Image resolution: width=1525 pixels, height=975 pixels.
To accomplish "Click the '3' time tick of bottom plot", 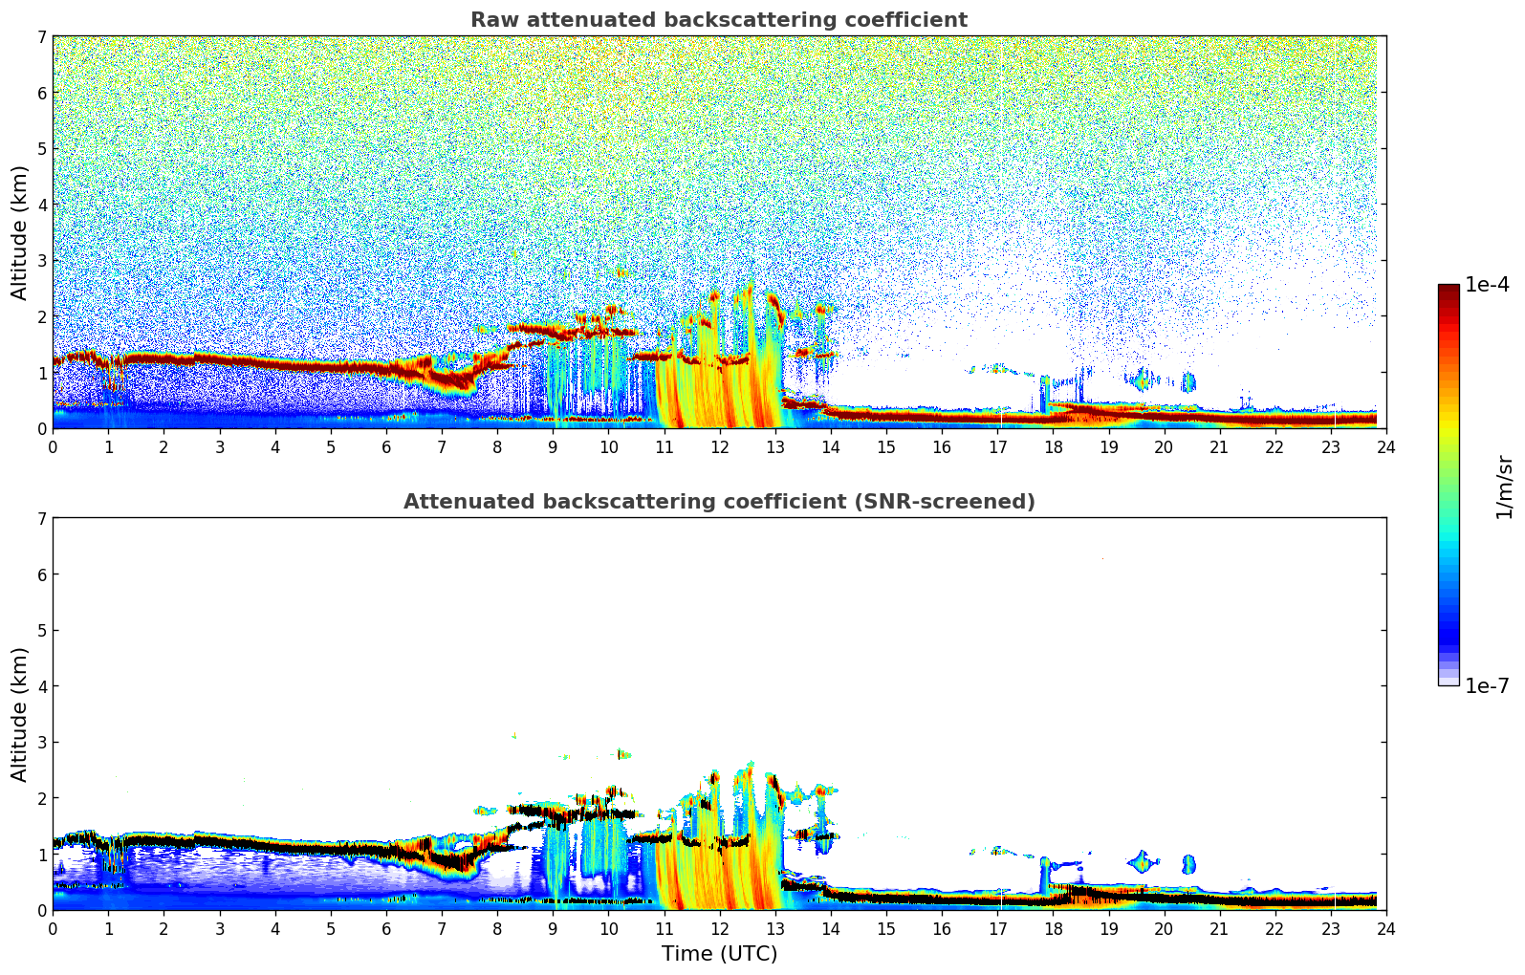I will pyautogui.click(x=219, y=929).
